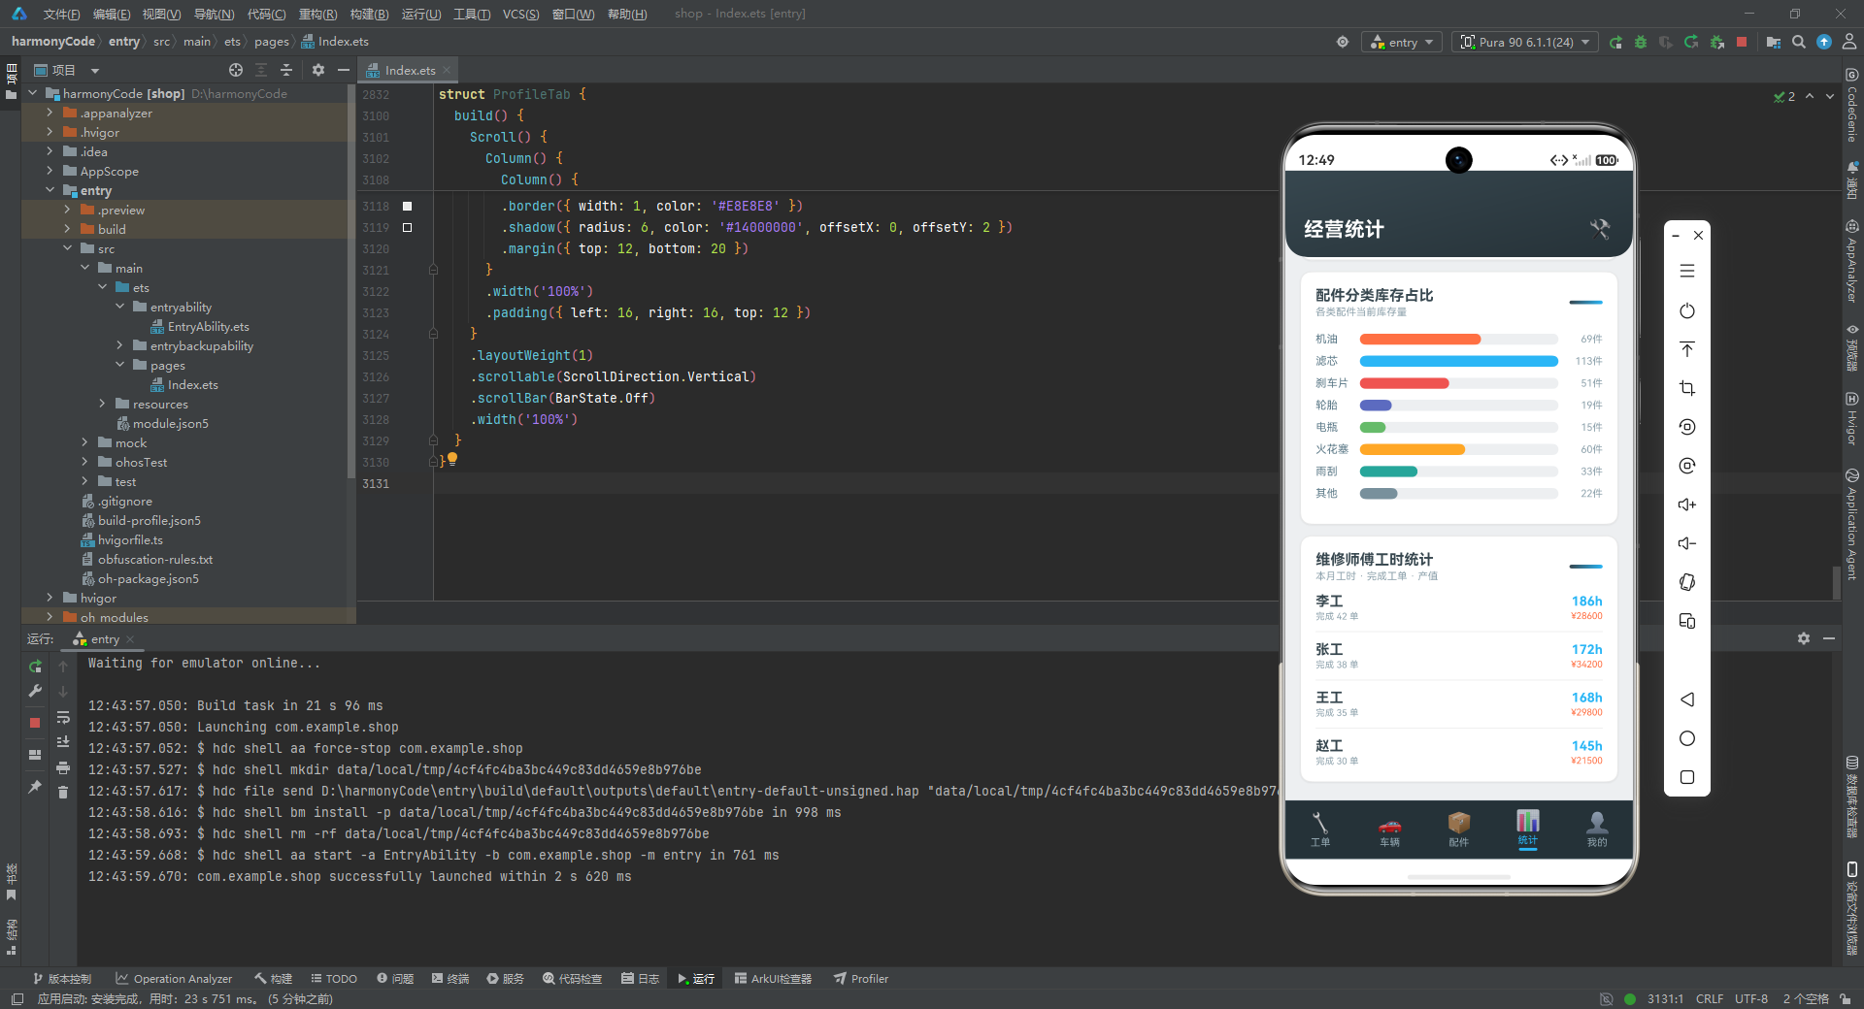Click the #E8E8E8 color swatch in the gutter

pyautogui.click(x=407, y=206)
